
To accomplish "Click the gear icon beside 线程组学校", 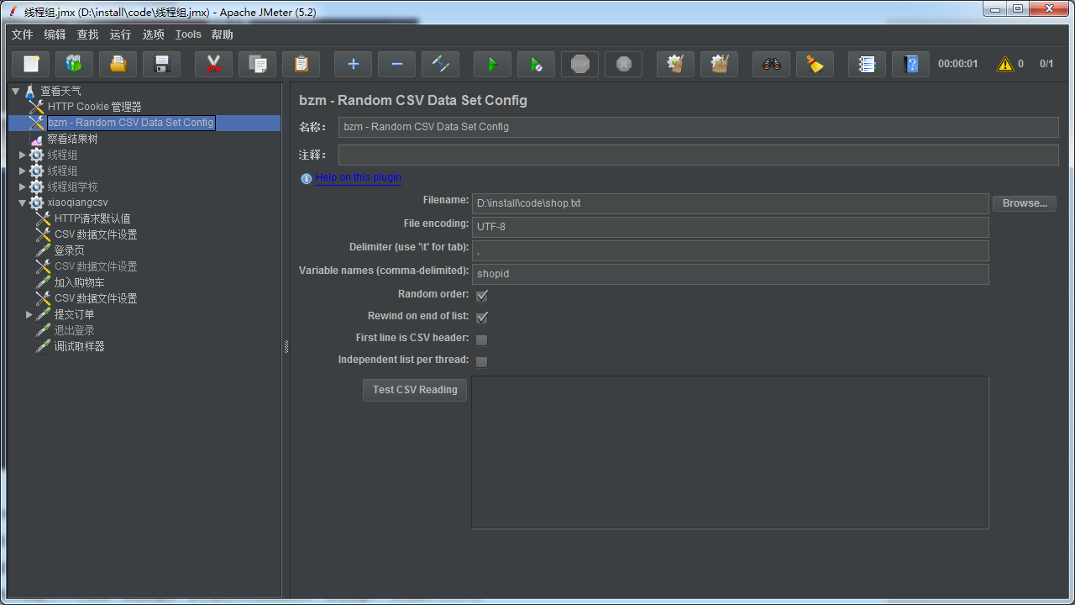I will click(37, 187).
